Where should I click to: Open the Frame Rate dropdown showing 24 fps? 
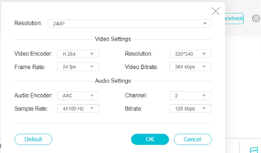click(x=78, y=67)
